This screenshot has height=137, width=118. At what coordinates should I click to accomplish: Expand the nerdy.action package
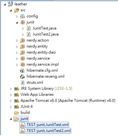pyautogui.click(x=17, y=41)
